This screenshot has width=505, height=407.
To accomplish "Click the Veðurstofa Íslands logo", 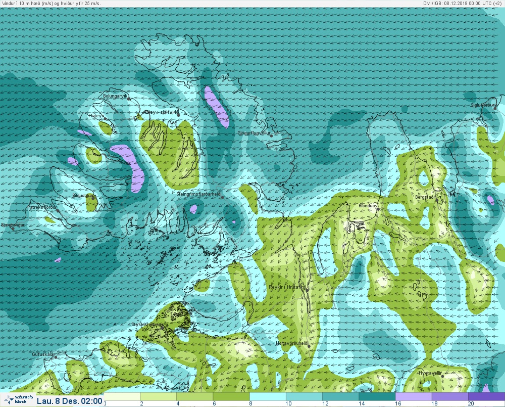I will pyautogui.click(x=18, y=400).
